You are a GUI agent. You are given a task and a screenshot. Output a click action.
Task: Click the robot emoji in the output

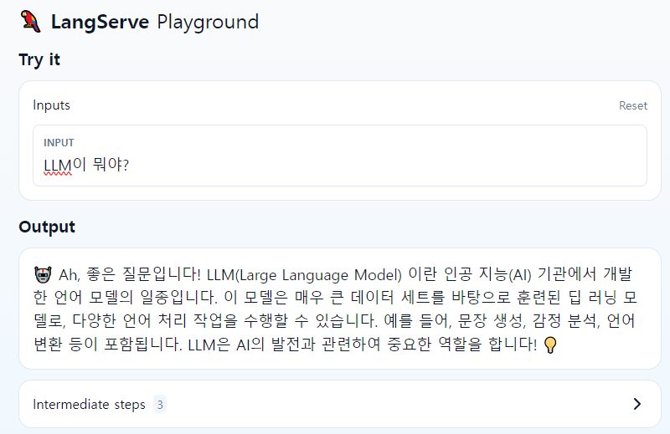click(x=43, y=274)
